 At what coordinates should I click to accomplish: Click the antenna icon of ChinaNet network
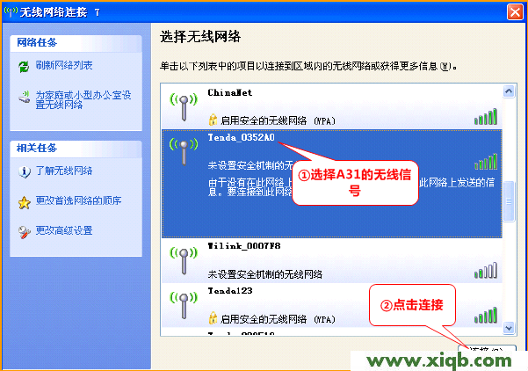point(184,107)
